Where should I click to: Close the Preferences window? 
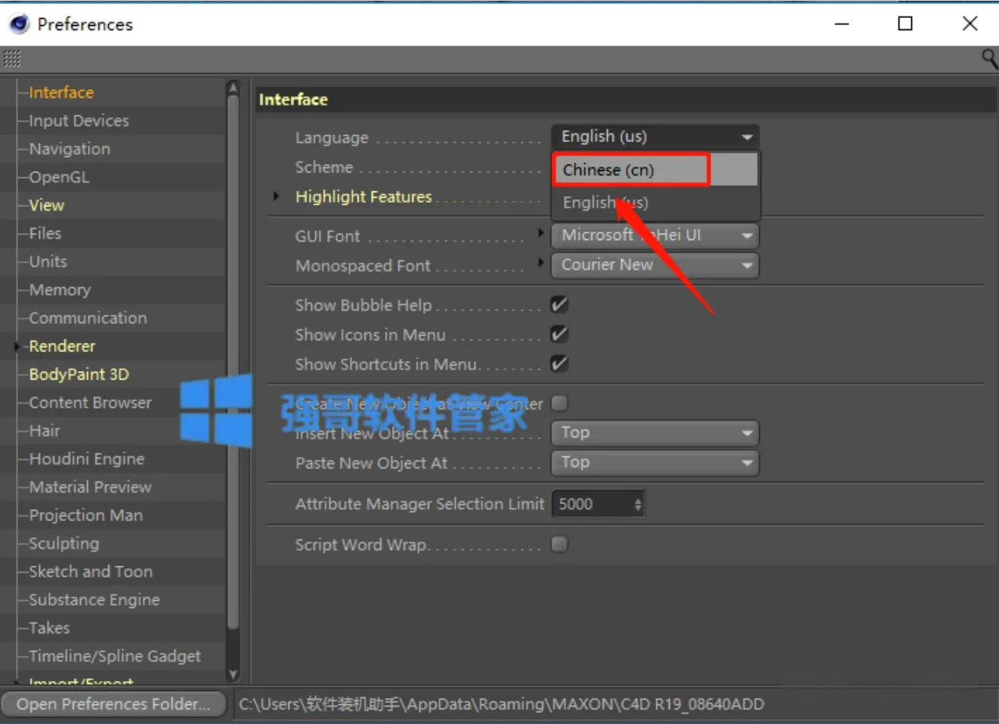(970, 24)
